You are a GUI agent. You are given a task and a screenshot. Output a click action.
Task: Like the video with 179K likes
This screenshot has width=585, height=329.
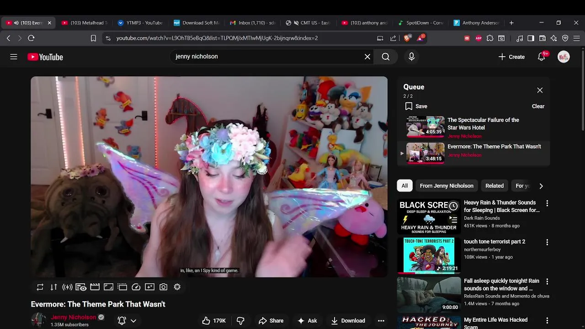coord(214,321)
